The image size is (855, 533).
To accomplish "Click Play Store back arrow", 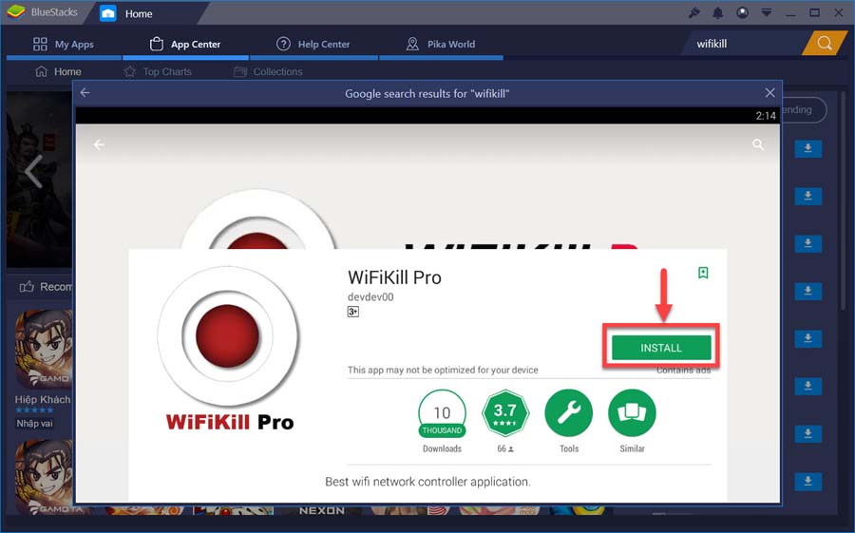I will click(99, 144).
